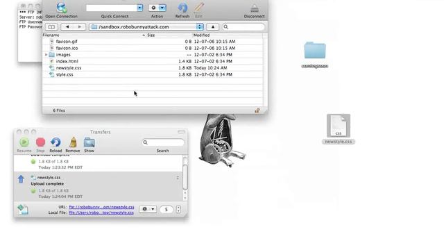Navigate back with the left arrow
The image size is (444, 250).
point(67,27)
